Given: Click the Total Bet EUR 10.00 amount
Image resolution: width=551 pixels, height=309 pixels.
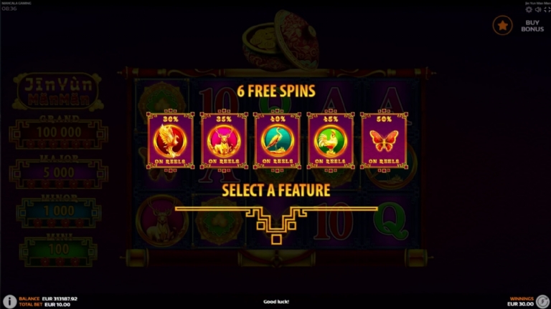Looking at the screenshot, I should (57, 305).
